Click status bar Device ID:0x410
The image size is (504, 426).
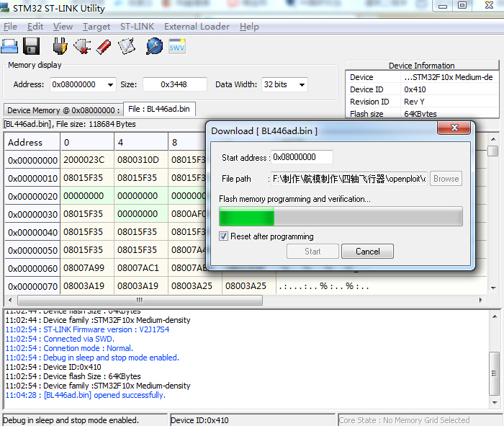[x=199, y=420]
